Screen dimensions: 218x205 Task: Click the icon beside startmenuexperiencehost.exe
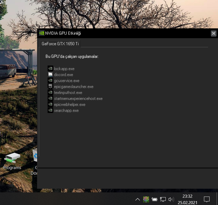click(x=50, y=98)
